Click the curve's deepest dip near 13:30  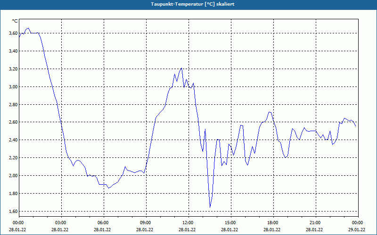click(210, 207)
